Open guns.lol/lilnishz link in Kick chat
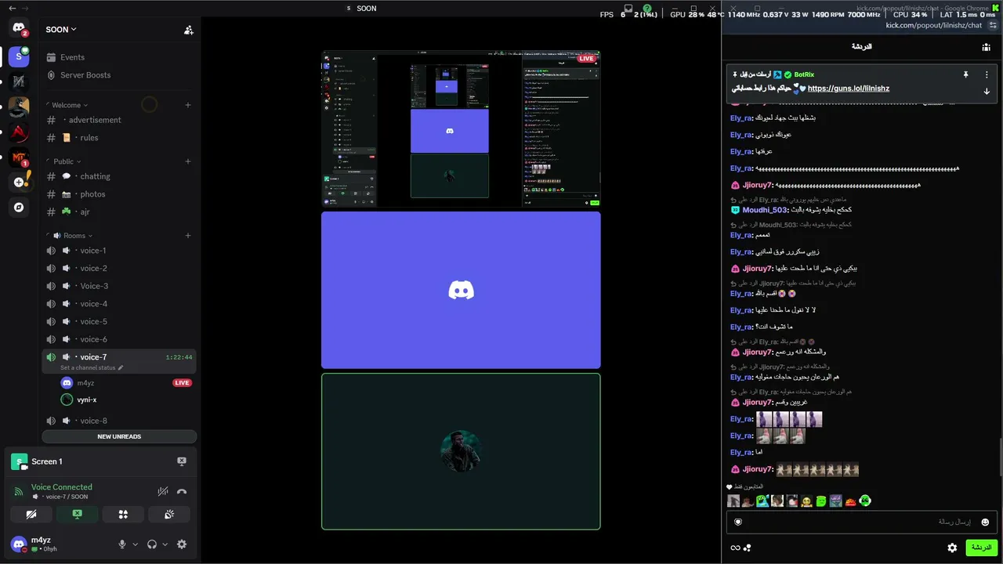1003x564 pixels. click(849, 89)
